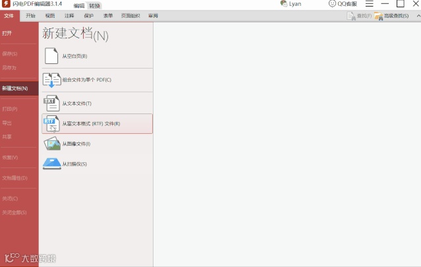
Task: Choose 从空白页(B) label
Action: point(74,56)
